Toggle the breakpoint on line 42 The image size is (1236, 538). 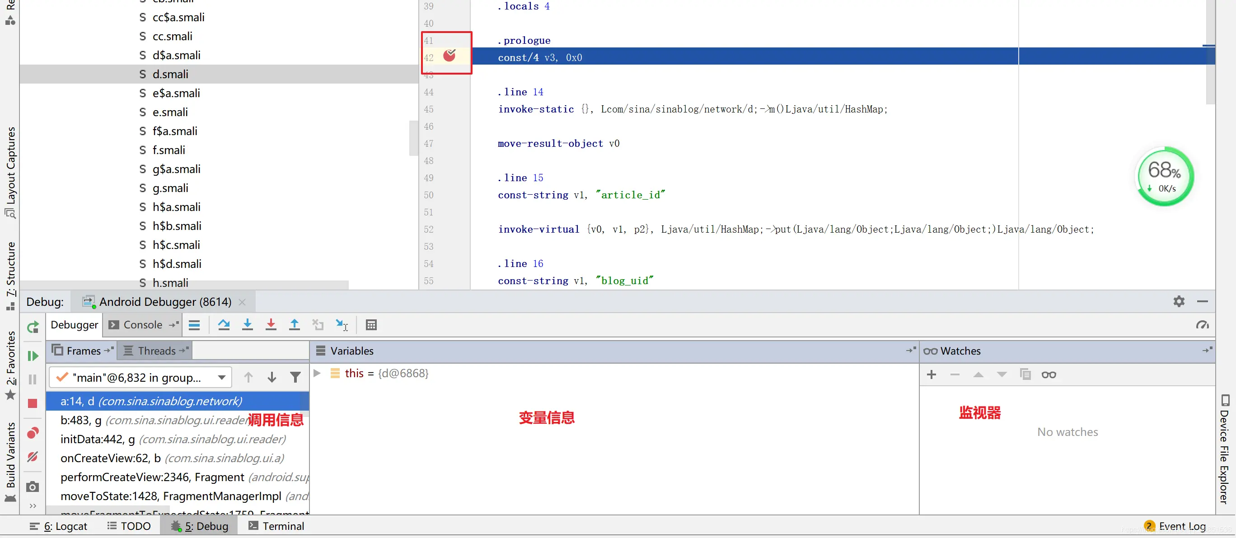coord(449,56)
